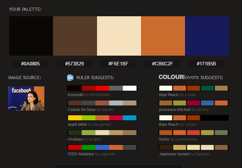Click author name mfrischman
242x168 pixels.
[100, 95]
